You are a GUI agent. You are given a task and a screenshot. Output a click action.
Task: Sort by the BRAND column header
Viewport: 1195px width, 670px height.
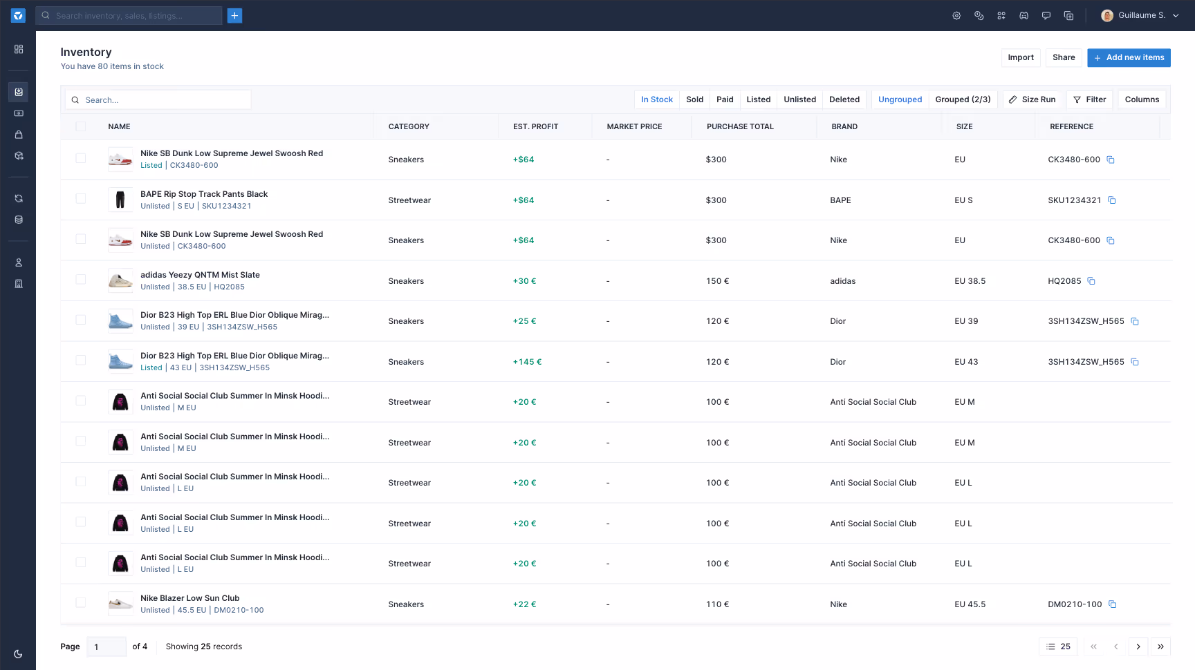844,126
